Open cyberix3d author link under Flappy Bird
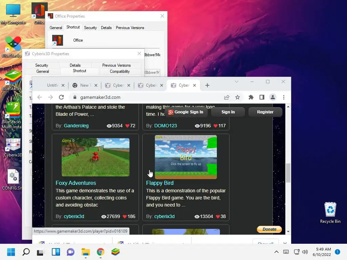The width and height of the screenshot is (347, 260). [164, 216]
